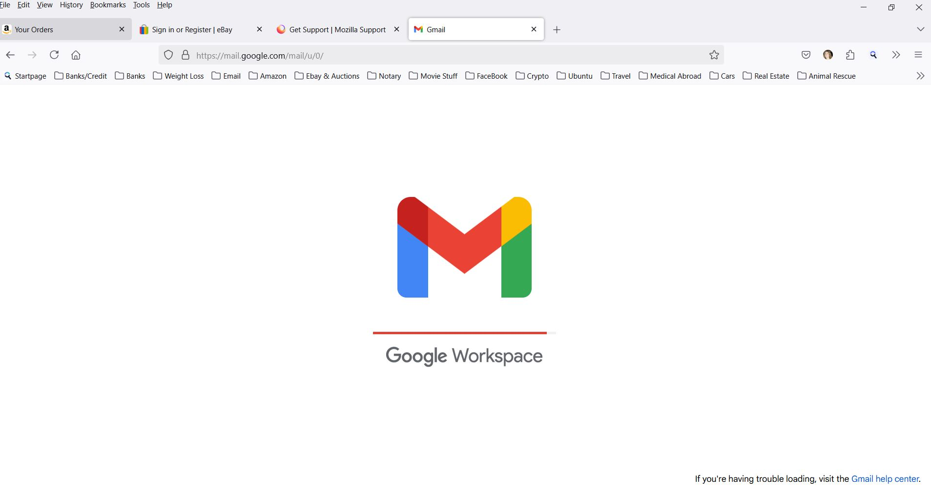Expand the Banks/Credit bookmark folder

[81, 76]
